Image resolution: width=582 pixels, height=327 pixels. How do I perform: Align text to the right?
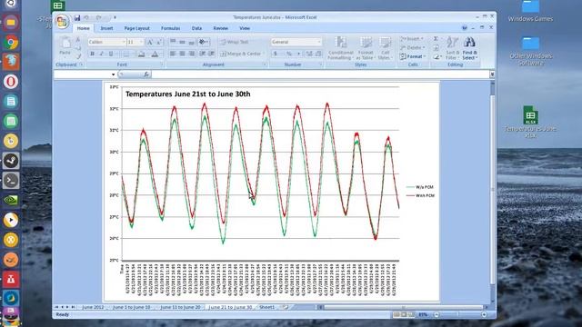192,54
